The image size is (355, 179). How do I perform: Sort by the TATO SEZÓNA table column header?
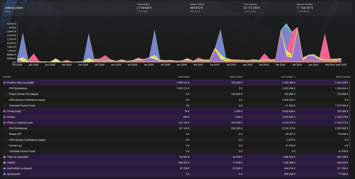pos(286,77)
